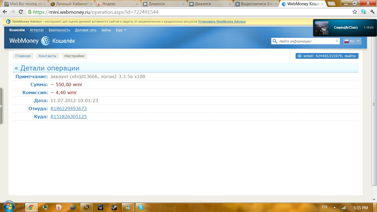Open the Деловая сеть menu item
377x212 pixels.
pos(86,30)
